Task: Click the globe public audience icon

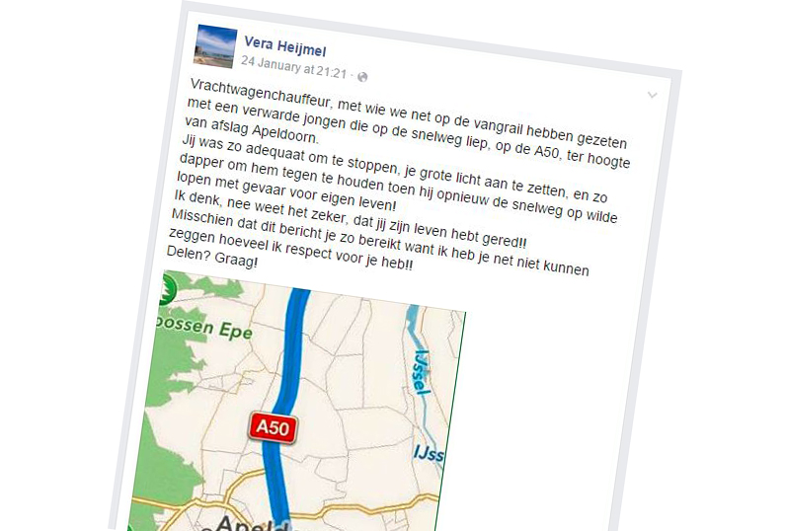Action: coord(362,77)
